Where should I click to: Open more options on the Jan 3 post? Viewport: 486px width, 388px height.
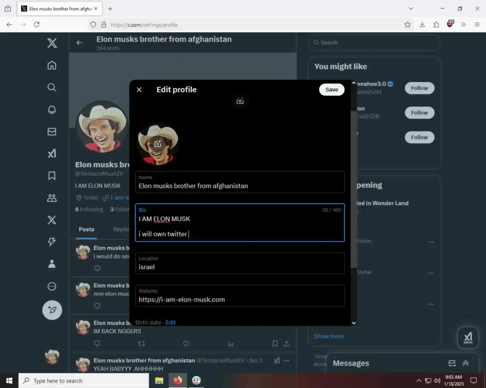(287, 360)
